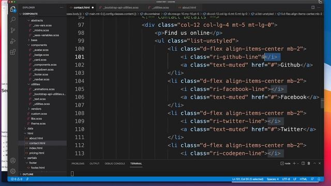Screen dimensions: 331x186
Task: Open notifications bell in status bar
Action: (x=319, y=179)
